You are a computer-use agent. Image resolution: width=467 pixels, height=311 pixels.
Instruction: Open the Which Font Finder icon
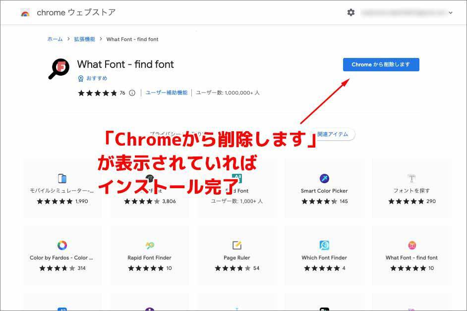pyautogui.click(x=324, y=245)
